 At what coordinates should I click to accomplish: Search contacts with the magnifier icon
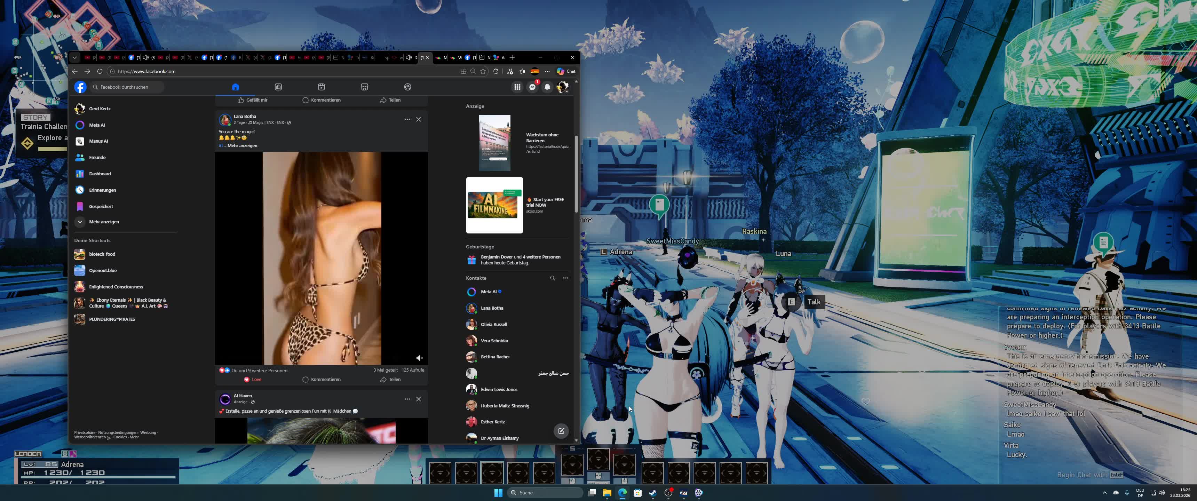(553, 278)
